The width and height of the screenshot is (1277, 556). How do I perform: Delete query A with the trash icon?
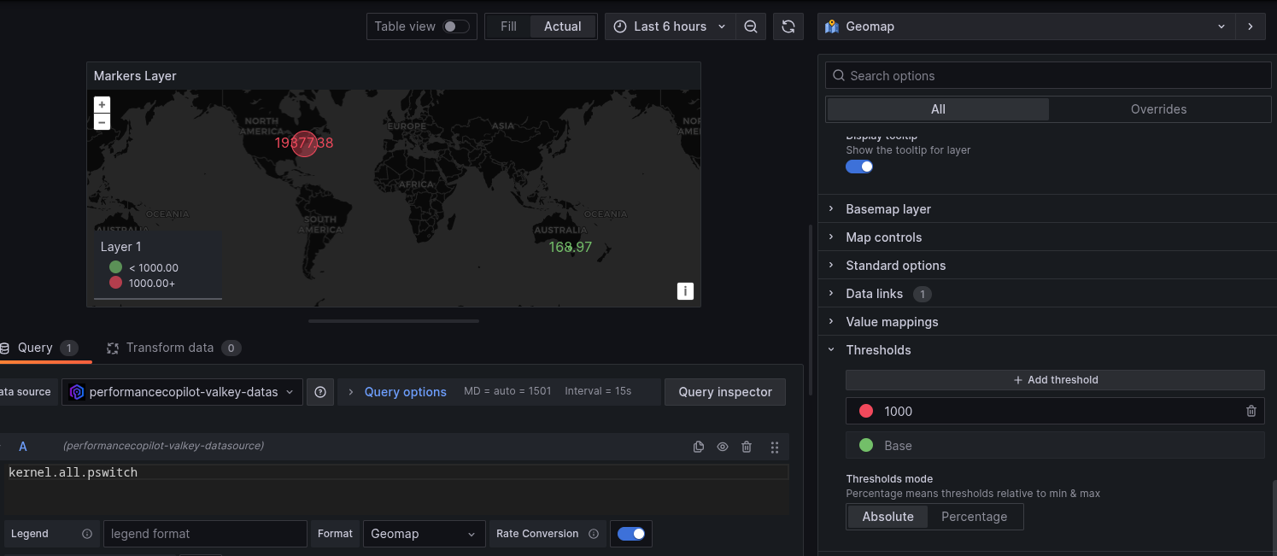[x=747, y=447]
